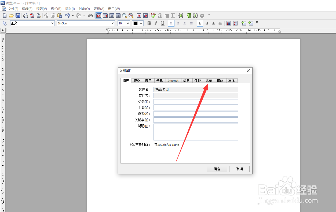This screenshot has height=212, width=336.
Task: Fit page width view icon
Action: point(105,16)
